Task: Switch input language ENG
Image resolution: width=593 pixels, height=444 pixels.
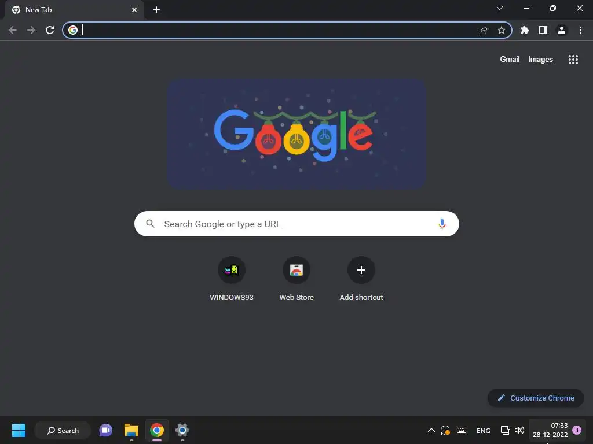Action: (484, 430)
